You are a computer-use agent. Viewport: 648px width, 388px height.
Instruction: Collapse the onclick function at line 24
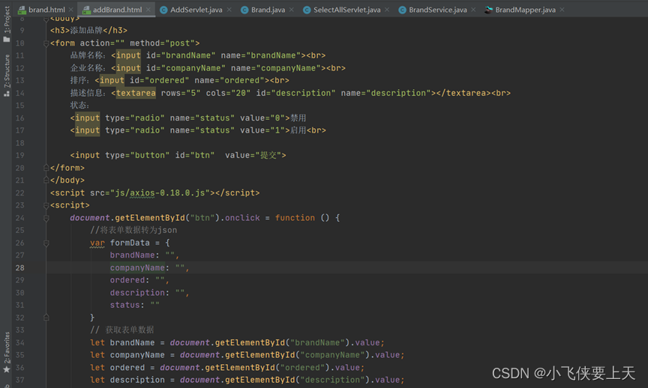pyautogui.click(x=46, y=218)
